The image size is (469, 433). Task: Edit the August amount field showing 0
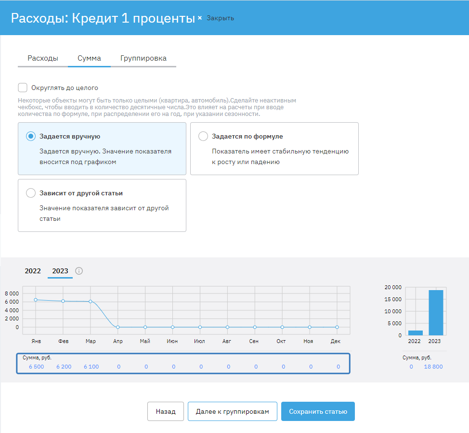[229, 367]
